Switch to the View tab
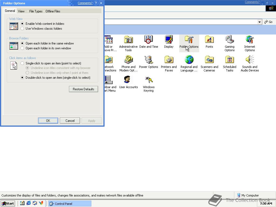This screenshot has height=207, width=276. 21,11
